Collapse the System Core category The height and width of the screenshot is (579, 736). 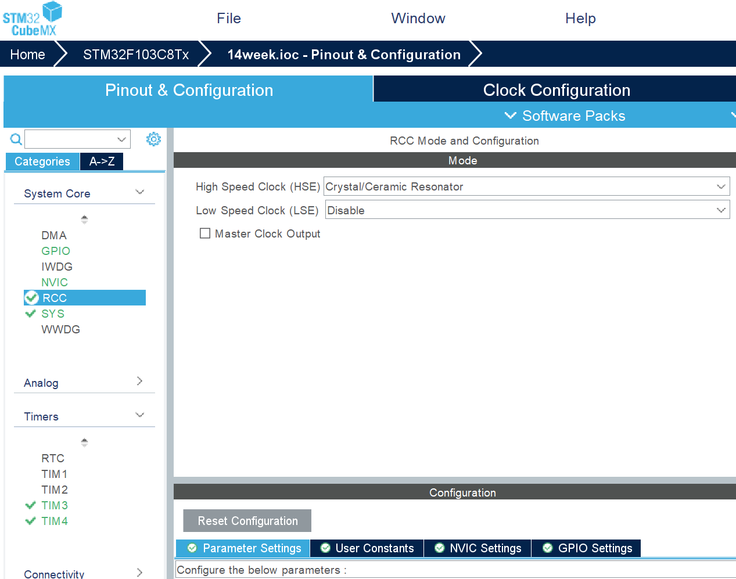click(x=139, y=192)
